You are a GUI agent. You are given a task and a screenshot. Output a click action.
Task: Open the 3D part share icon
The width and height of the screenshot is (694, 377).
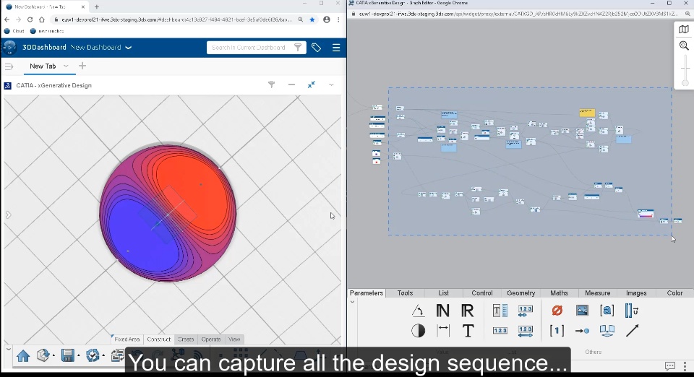(43, 355)
